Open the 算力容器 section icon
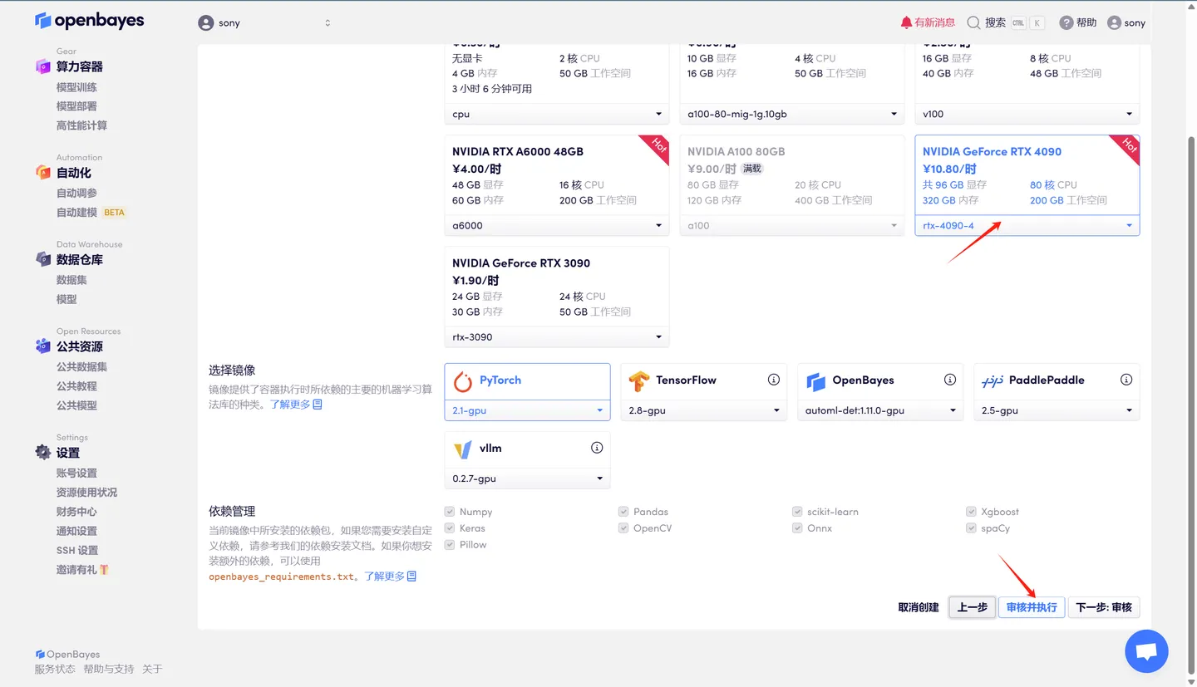Screen dimensions: 1197x687 coord(43,66)
